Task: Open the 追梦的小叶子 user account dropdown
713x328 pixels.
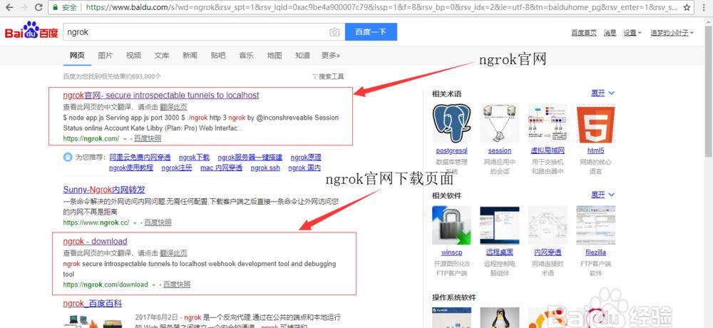Action: [672, 33]
